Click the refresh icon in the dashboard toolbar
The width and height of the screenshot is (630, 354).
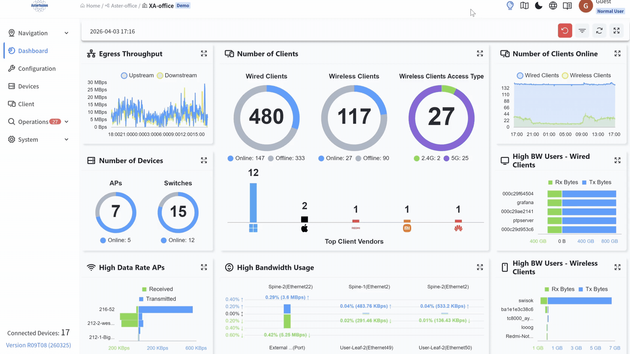coord(599,30)
